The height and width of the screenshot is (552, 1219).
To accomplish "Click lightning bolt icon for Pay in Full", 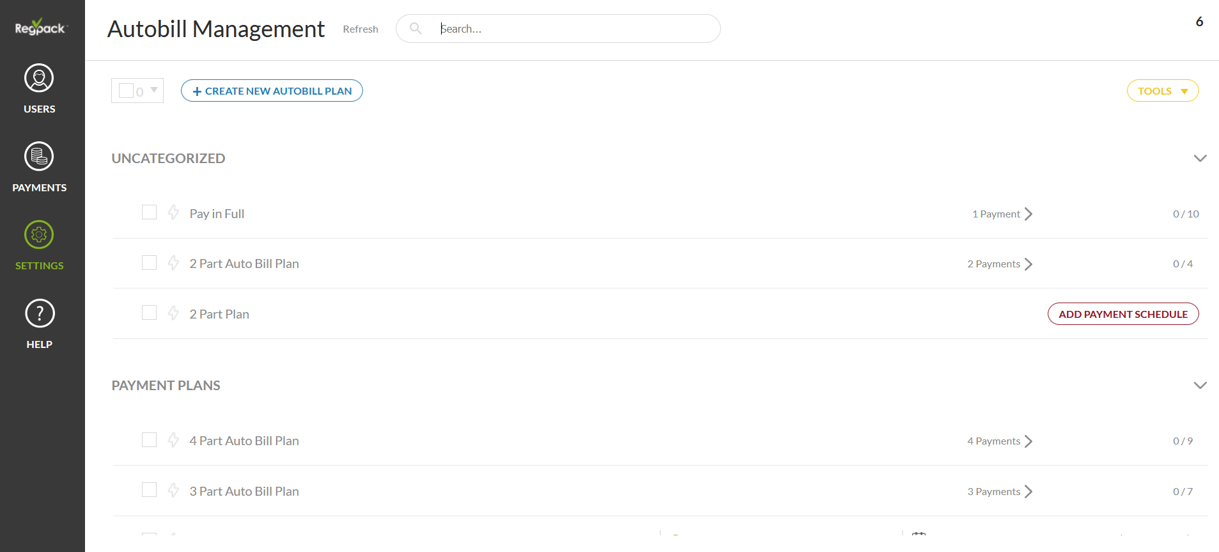I will click(x=173, y=212).
